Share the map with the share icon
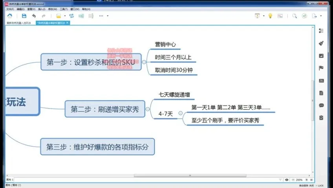Viewport: 333px width, 188px height. tap(304, 16)
